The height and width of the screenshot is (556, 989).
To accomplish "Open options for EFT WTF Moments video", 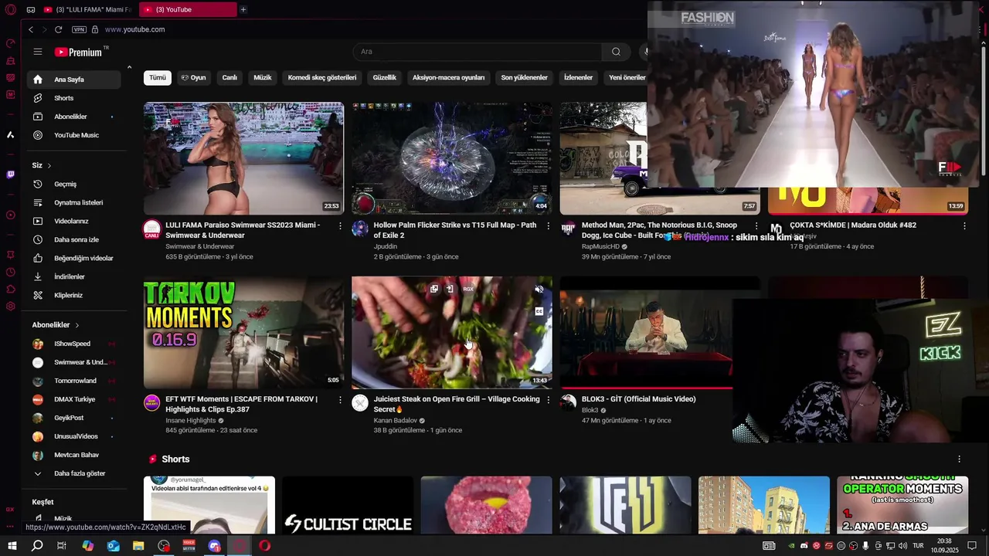I will point(340,399).
